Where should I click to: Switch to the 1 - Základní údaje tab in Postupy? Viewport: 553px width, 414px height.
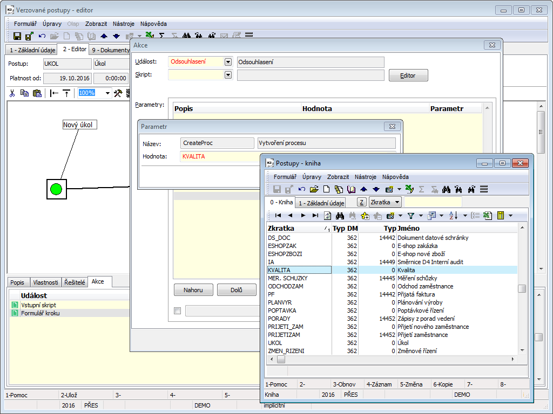coord(321,203)
